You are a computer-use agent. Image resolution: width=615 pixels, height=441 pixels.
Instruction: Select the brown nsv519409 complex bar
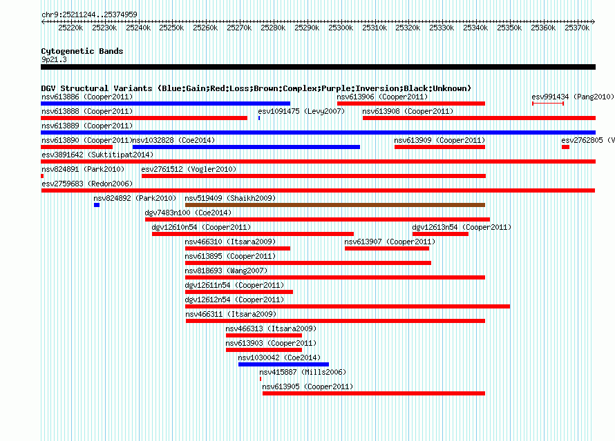[335, 205]
